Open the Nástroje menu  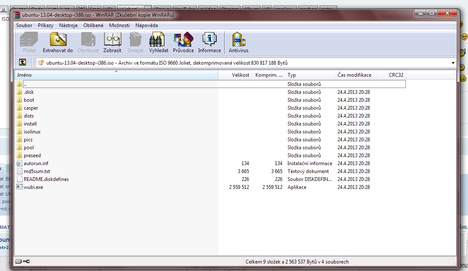[x=68, y=25]
